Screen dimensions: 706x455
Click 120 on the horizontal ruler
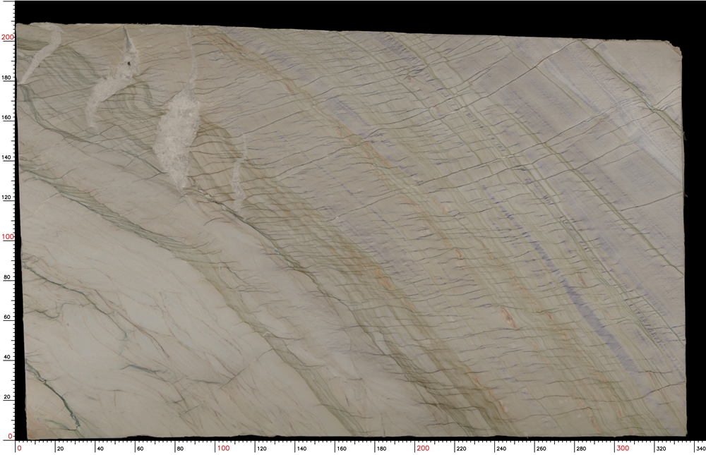262,449
